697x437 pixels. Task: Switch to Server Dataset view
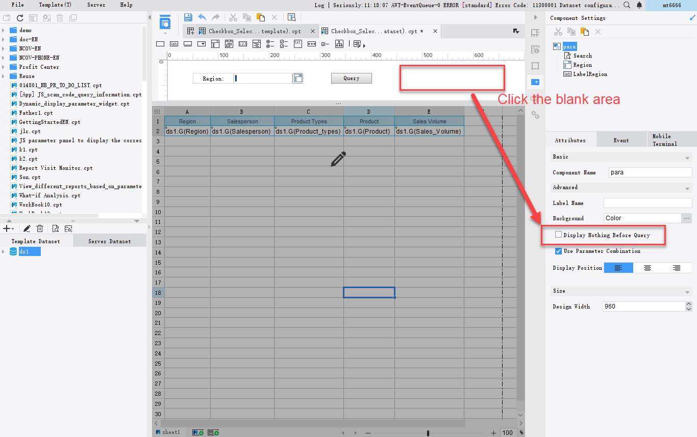click(109, 240)
